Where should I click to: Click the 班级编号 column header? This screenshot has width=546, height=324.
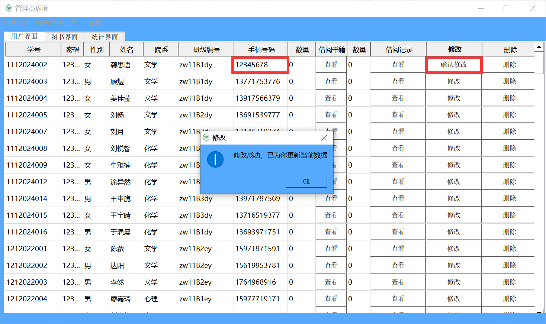pos(206,49)
